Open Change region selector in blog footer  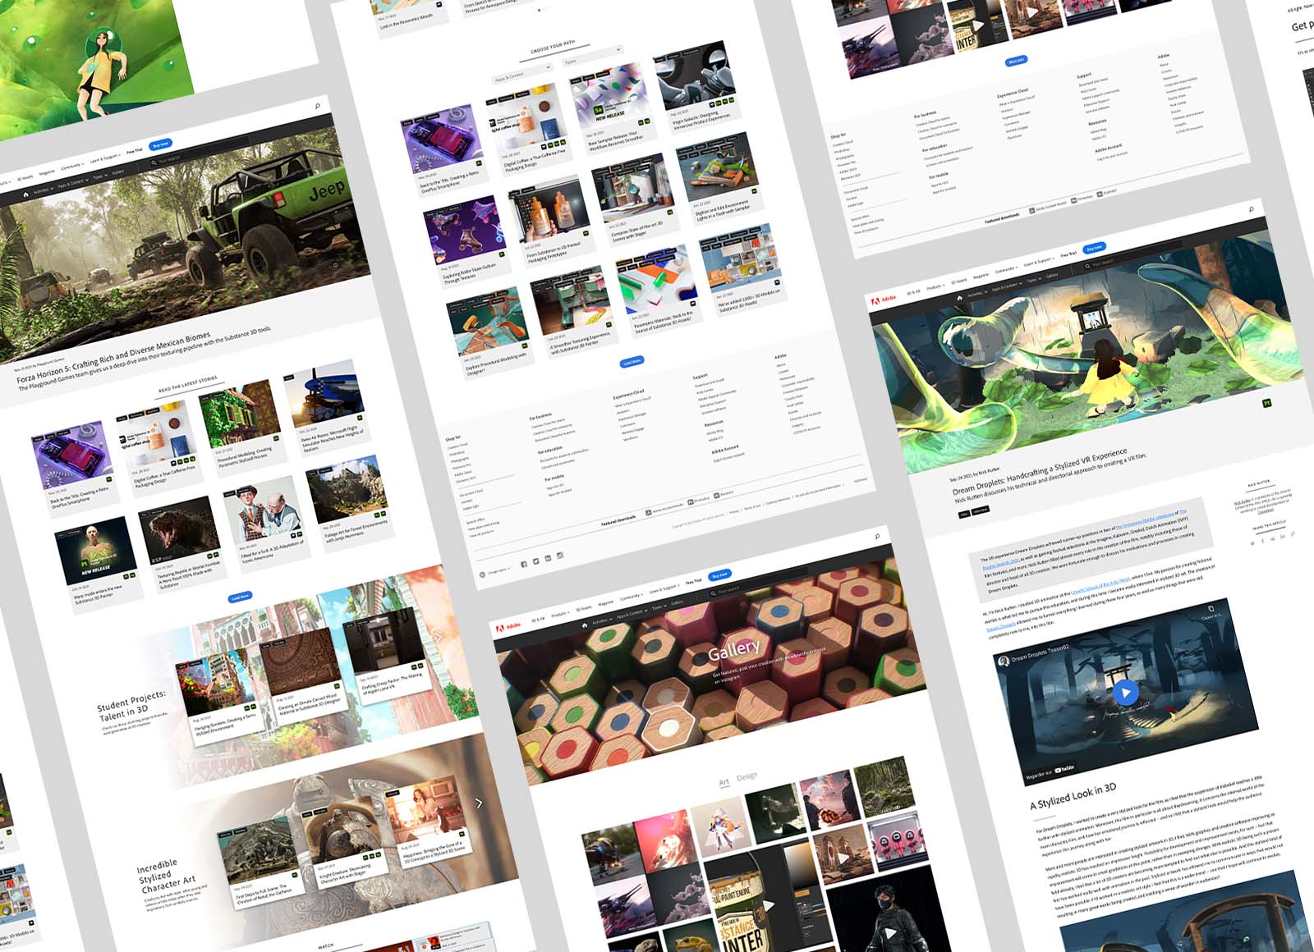click(500, 571)
